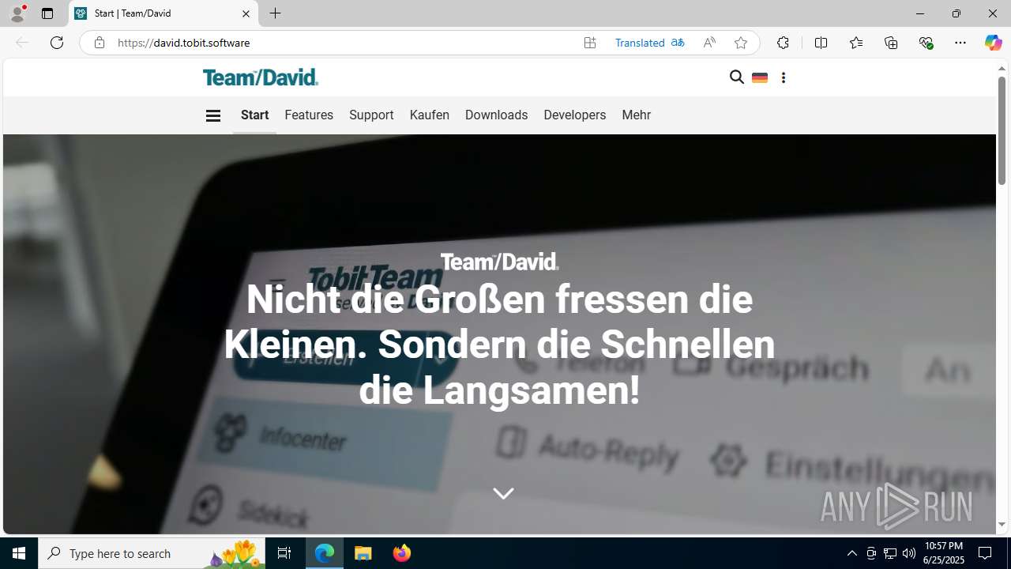
Task: Open the Downloads menu item
Action: (x=496, y=115)
